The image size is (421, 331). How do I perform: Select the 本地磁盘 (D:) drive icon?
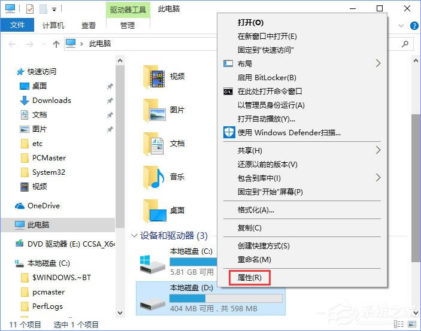[152, 305]
